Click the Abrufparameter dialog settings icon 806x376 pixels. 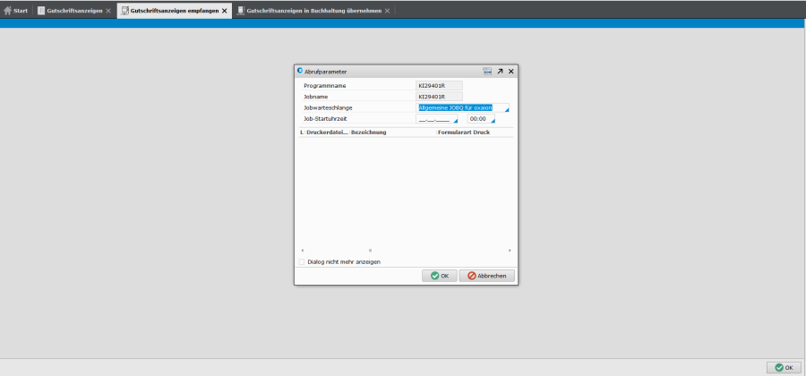tap(487, 71)
